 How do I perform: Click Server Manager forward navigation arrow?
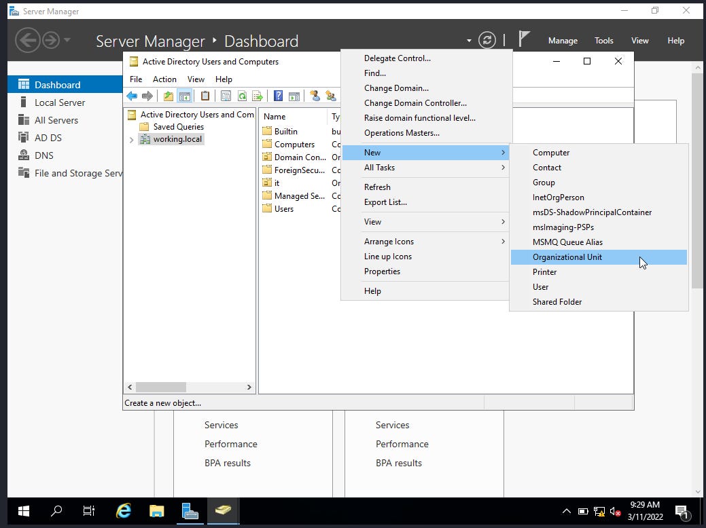(50, 41)
